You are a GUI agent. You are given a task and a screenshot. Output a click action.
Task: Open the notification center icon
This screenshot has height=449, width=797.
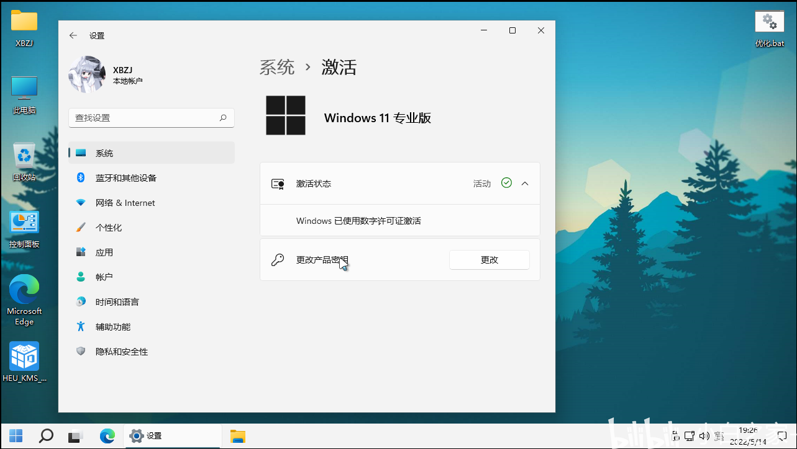click(x=781, y=436)
